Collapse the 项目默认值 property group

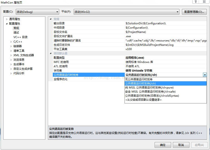[51, 53]
